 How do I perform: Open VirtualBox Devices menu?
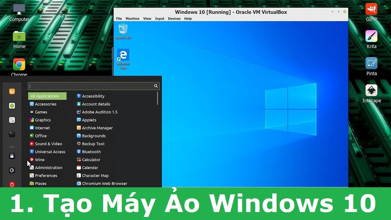coord(174,19)
